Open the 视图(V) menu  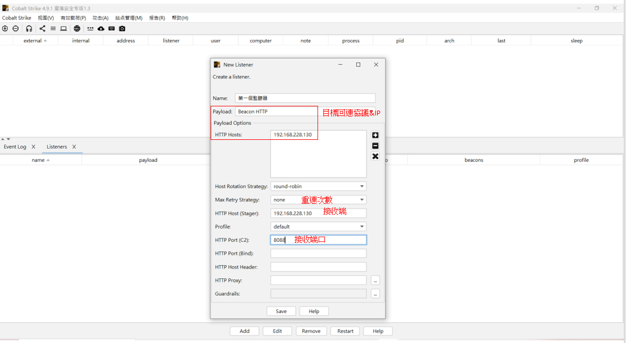click(46, 18)
